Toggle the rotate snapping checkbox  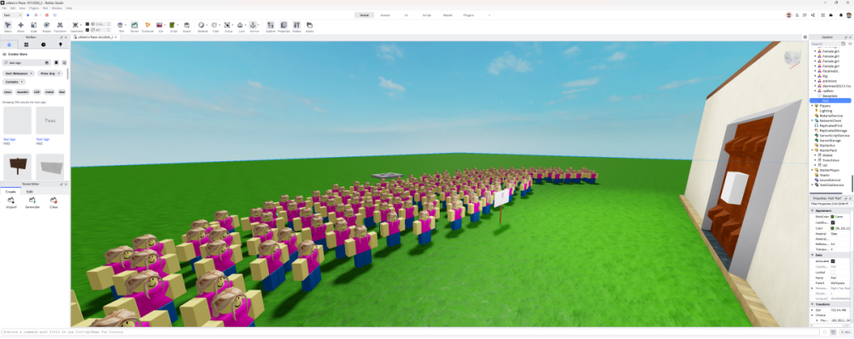(x=87, y=30)
